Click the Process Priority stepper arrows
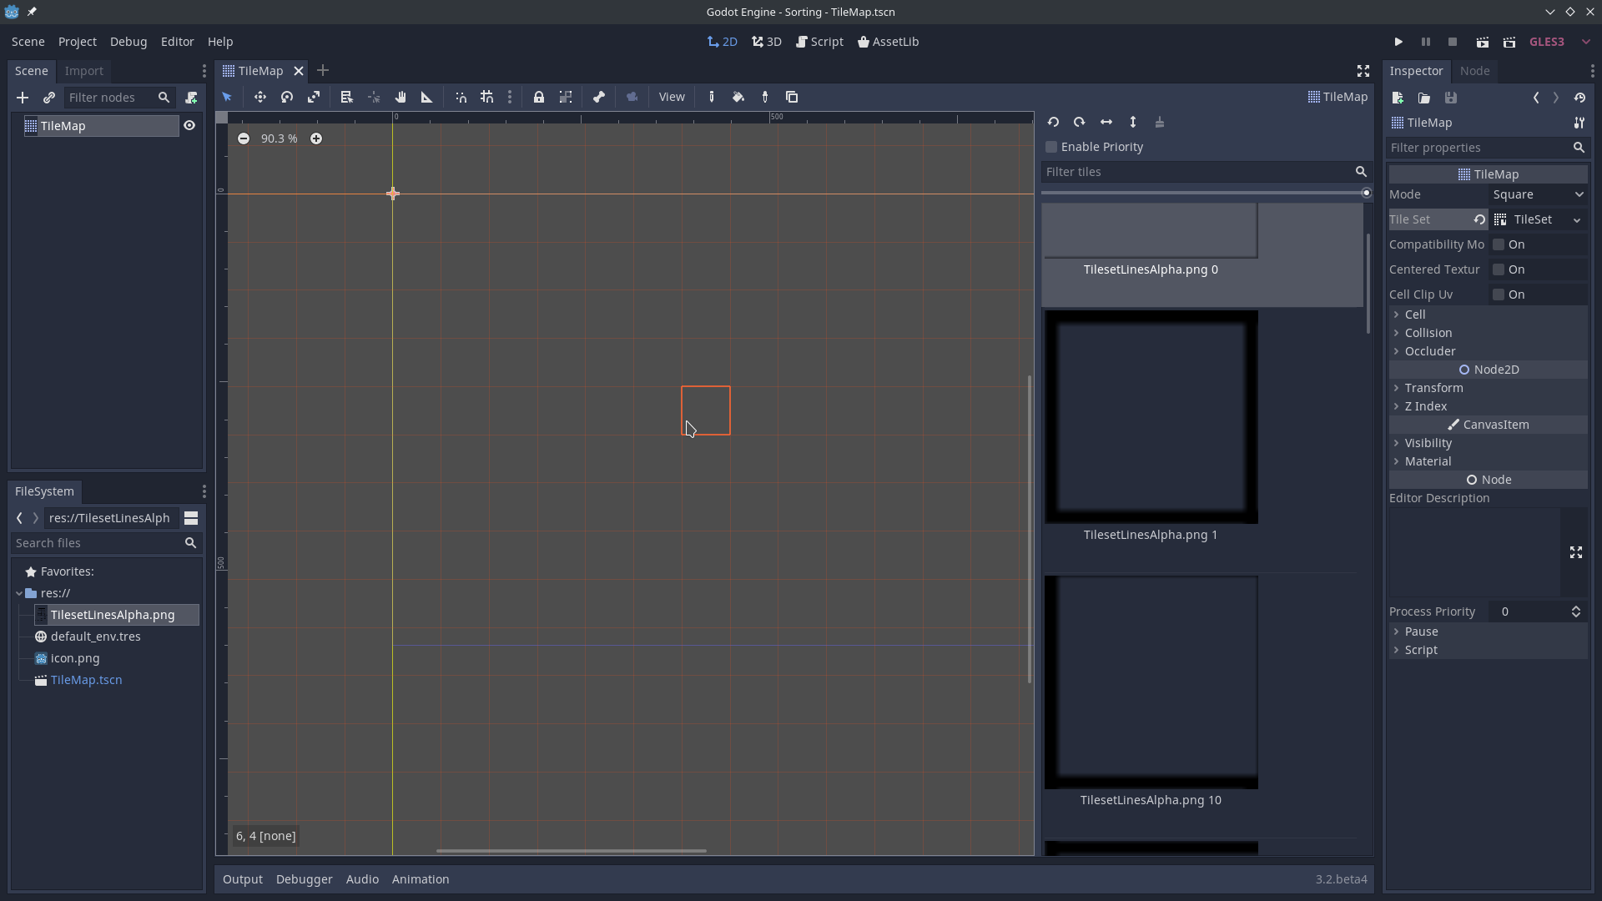The height and width of the screenshot is (901, 1602). 1576,612
